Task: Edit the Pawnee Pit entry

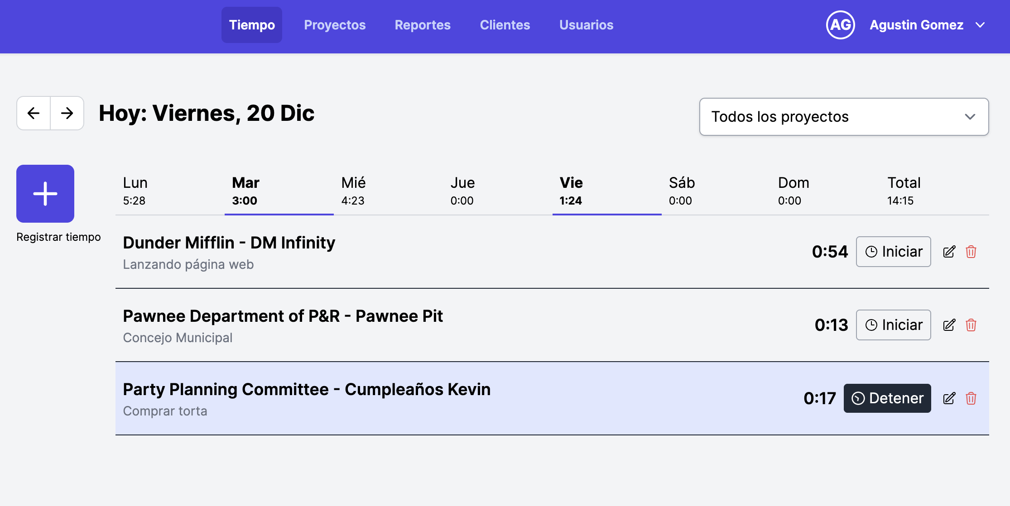Action: coord(949,325)
